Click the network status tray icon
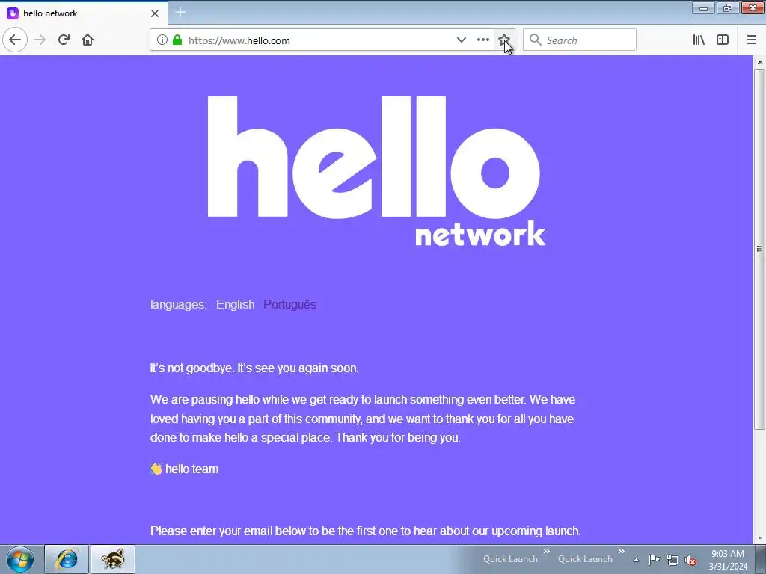 coord(672,560)
